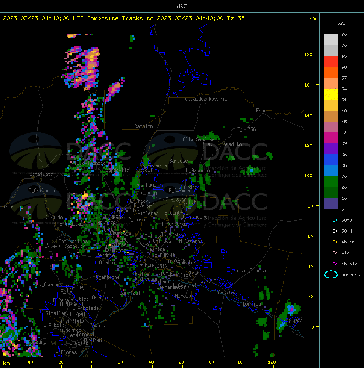Select the light gray 70-80 dBZ color band
This screenshot has height=368, width=364.
[331, 40]
